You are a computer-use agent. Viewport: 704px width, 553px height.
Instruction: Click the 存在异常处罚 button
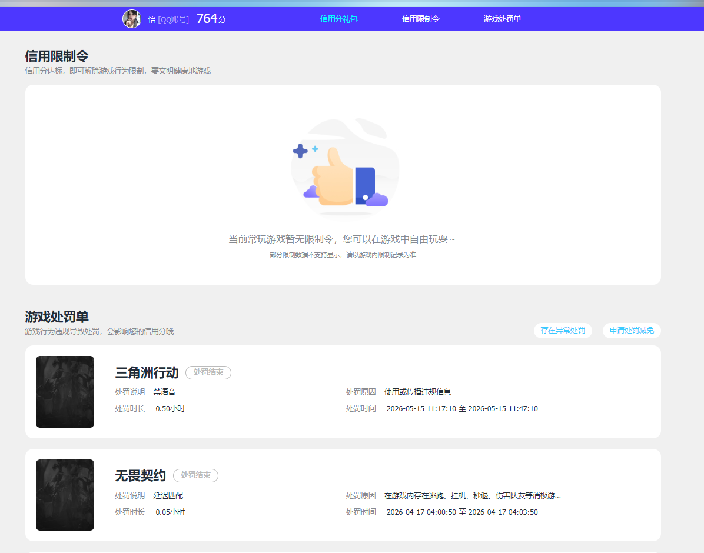pos(563,331)
